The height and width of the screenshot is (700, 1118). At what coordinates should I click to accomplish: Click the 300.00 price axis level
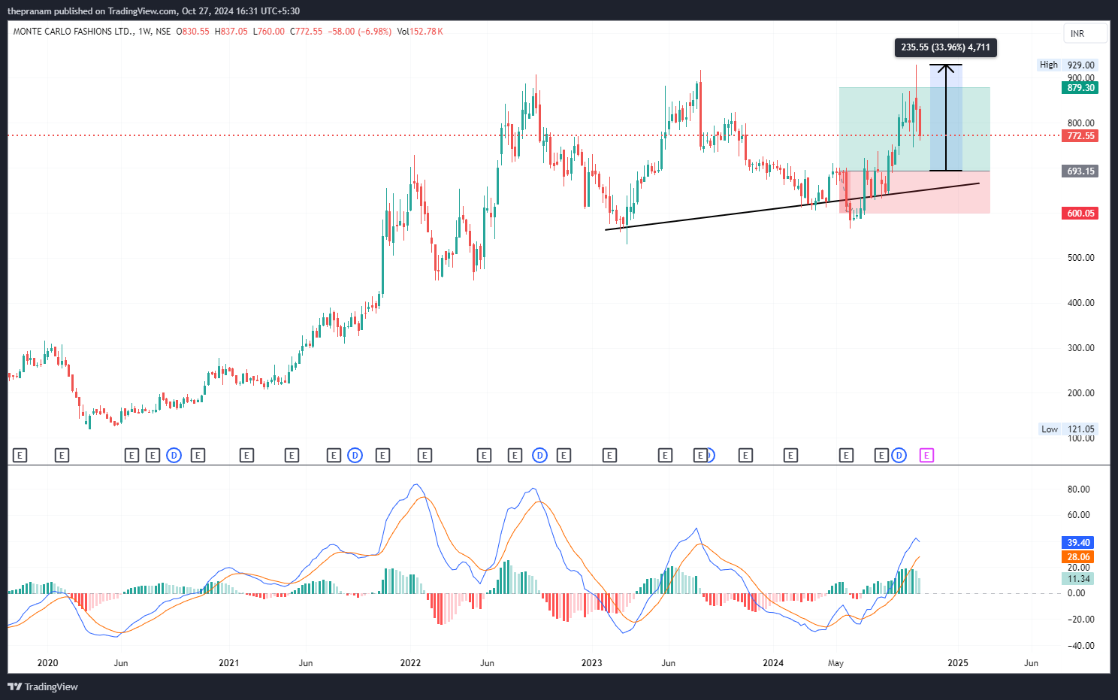(1081, 348)
